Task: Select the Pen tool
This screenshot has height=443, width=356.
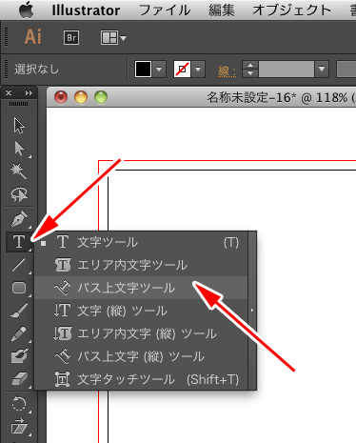Action: [x=19, y=219]
